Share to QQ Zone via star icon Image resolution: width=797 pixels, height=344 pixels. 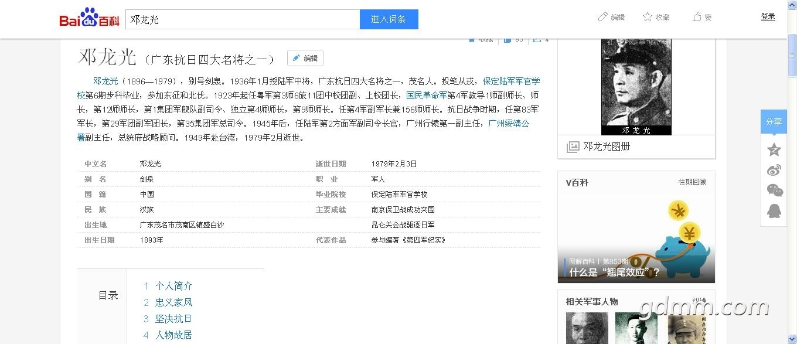pyautogui.click(x=774, y=149)
